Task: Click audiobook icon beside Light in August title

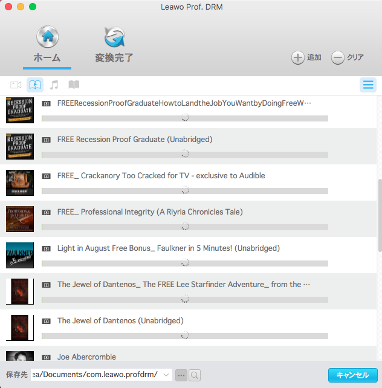Action: 47,248
